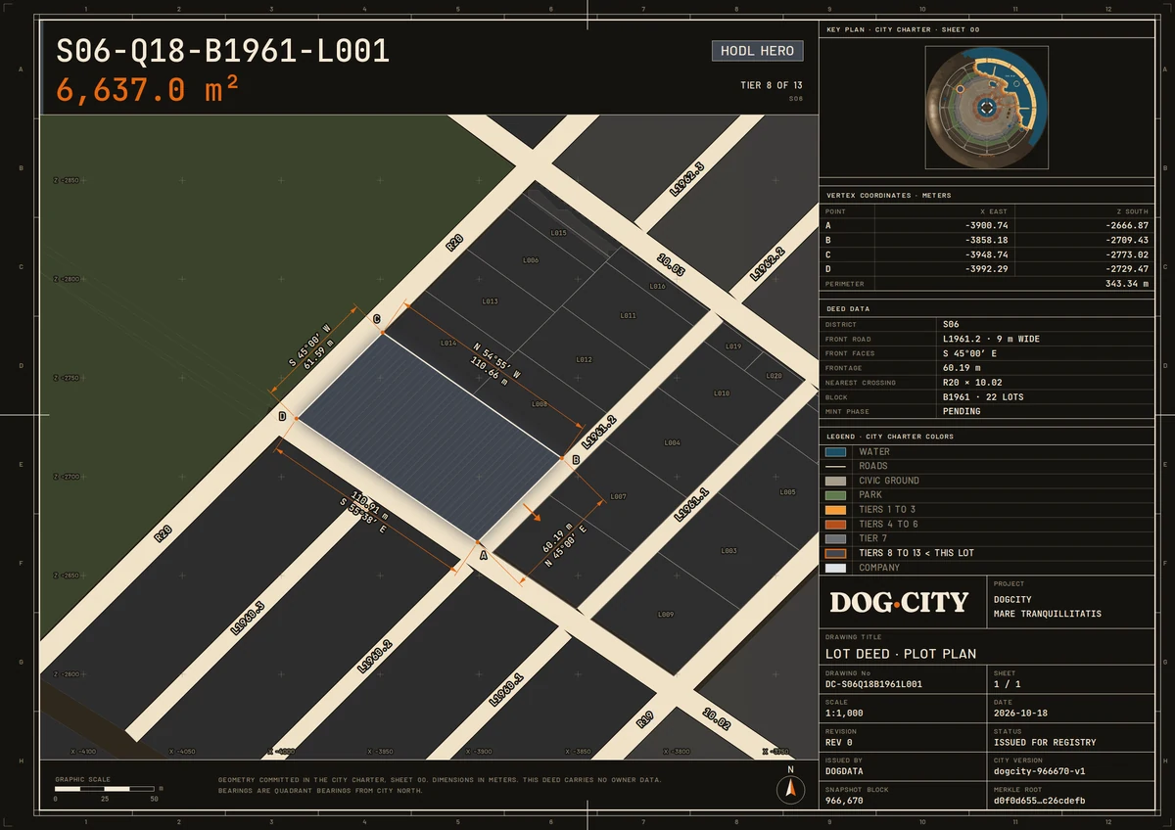Open the circular key plan city thumbnail
The image size is (1175, 830).
(987, 108)
